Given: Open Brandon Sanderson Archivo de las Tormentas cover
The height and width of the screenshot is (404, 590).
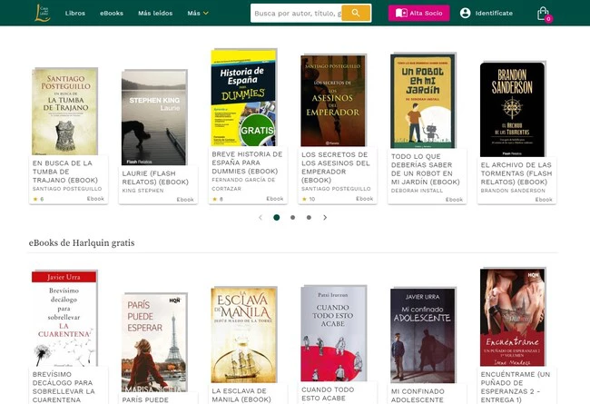Looking at the screenshot, I should (513, 110).
